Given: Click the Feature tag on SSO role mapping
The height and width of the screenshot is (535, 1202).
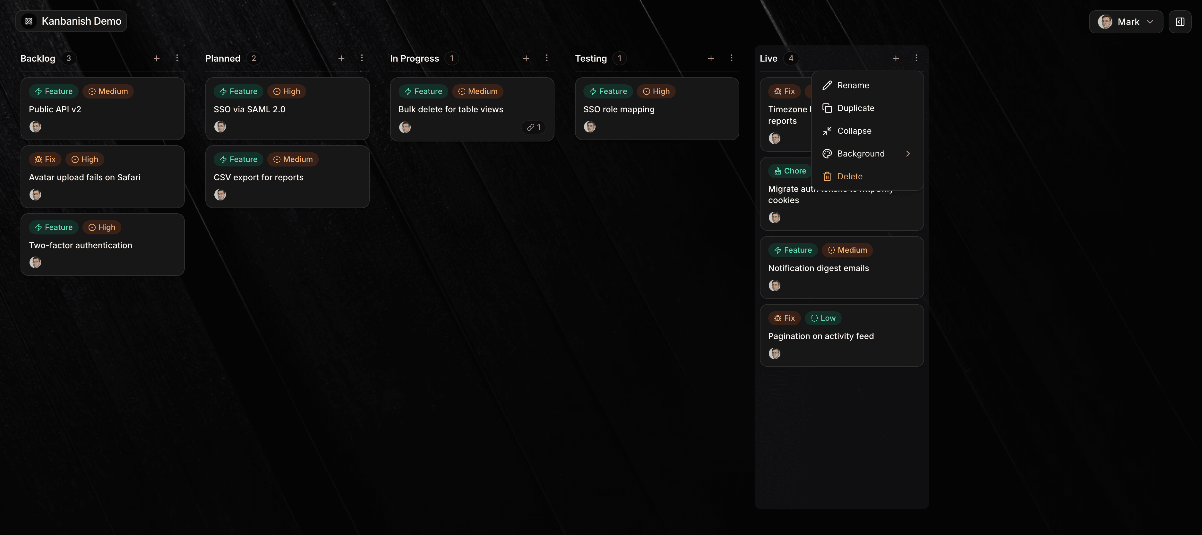Looking at the screenshot, I should tap(608, 91).
